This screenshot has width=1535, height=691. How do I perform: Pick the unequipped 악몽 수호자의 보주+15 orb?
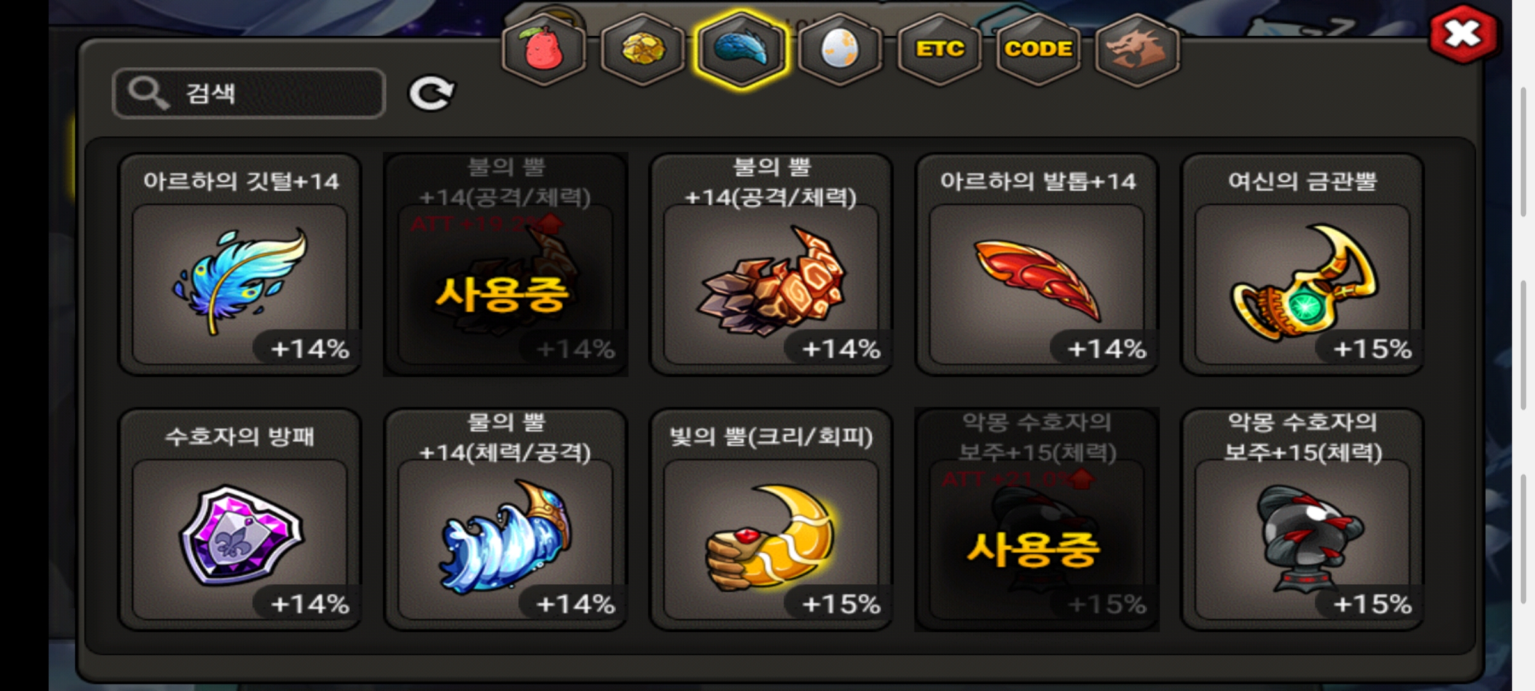1302,520
